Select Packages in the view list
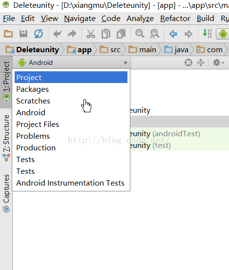 [71, 89]
